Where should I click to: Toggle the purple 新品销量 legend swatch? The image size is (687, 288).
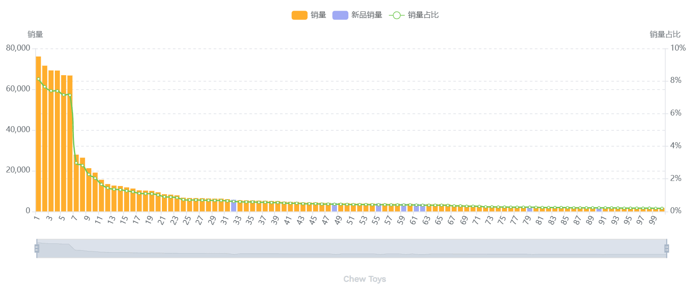pyautogui.click(x=340, y=15)
